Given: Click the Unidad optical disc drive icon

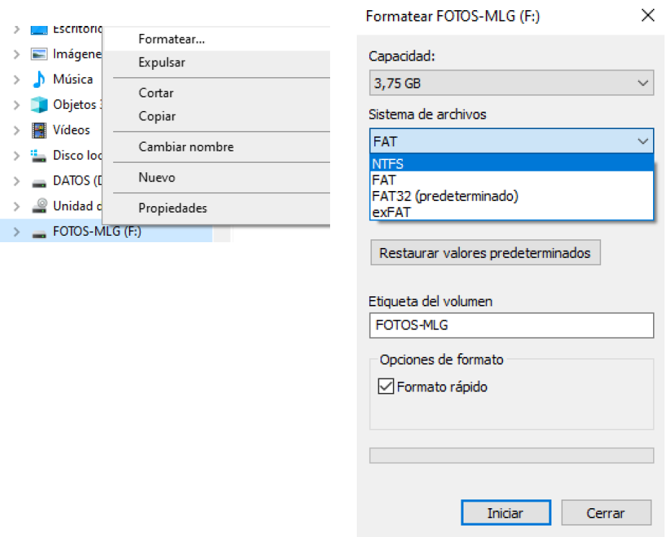Looking at the screenshot, I should 39,206.
